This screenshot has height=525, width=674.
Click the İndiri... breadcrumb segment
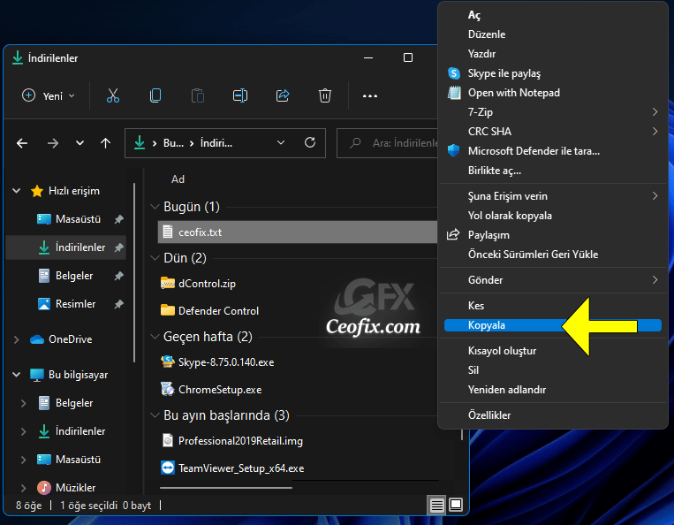216,143
